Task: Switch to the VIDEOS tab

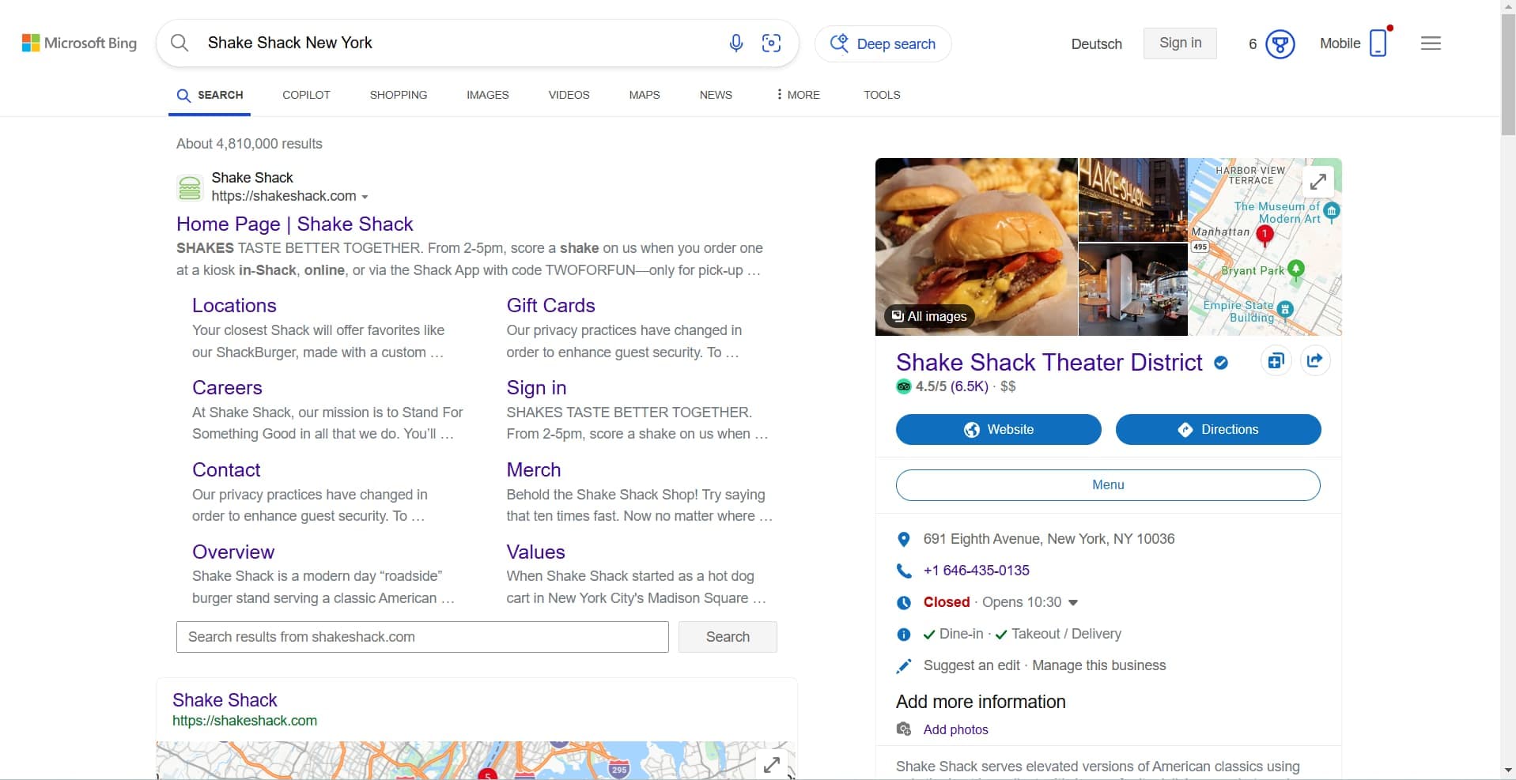Action: click(569, 95)
